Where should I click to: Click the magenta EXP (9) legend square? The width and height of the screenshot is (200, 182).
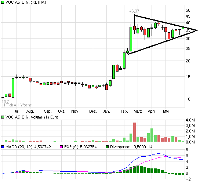pyautogui.click(x=61, y=147)
